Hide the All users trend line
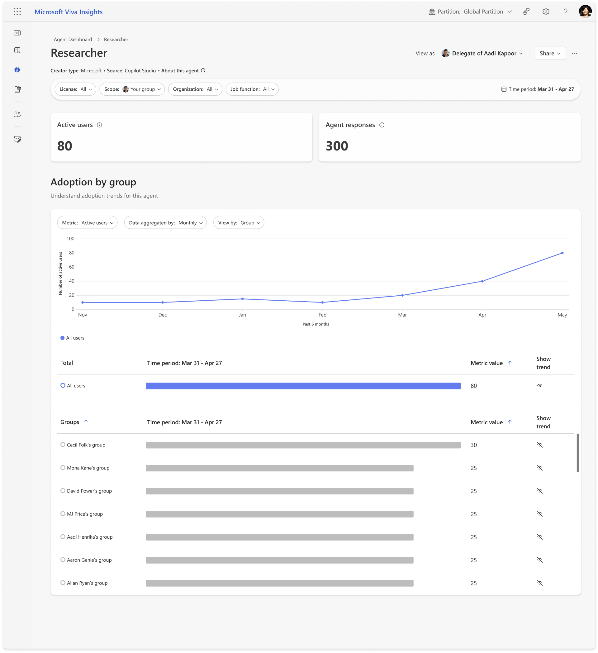The height and width of the screenshot is (653, 598). pos(539,385)
